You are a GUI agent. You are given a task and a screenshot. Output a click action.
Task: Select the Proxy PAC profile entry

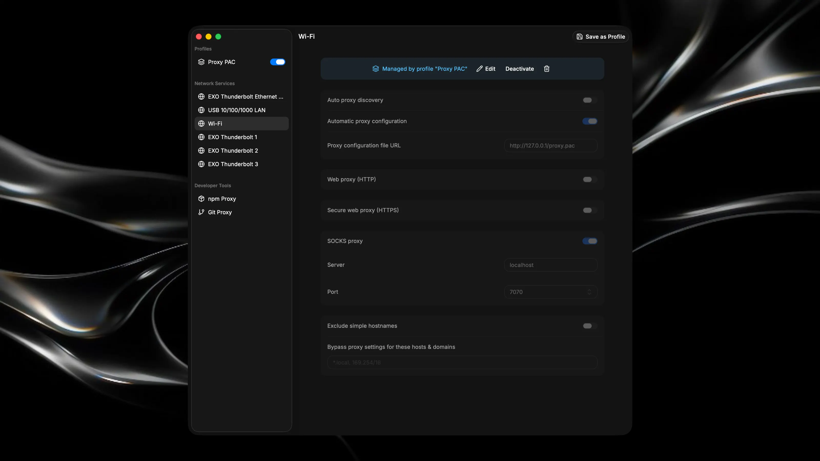point(242,62)
